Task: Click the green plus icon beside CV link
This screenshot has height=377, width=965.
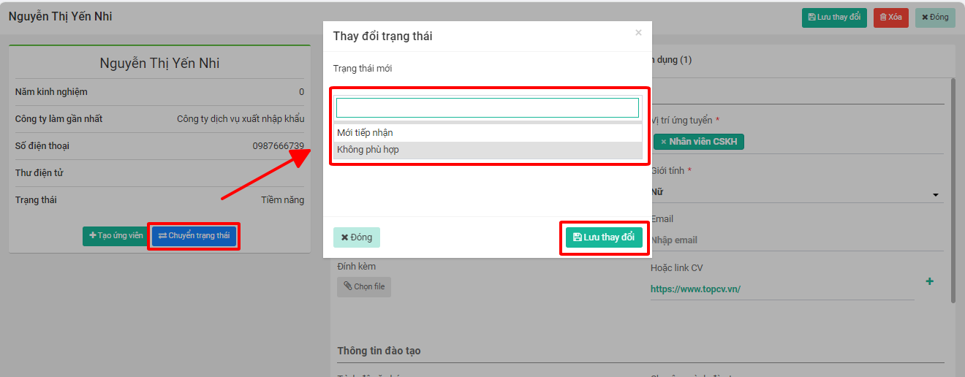Action: coord(929,281)
